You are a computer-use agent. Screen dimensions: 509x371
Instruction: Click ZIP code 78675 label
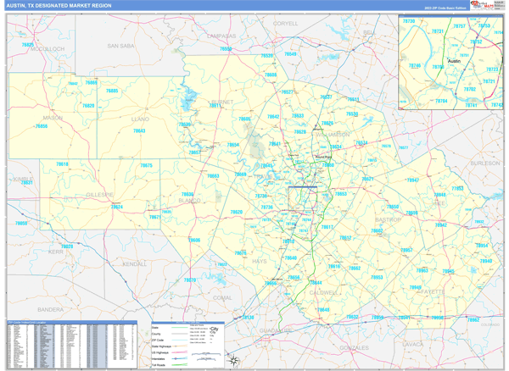[x=146, y=165]
